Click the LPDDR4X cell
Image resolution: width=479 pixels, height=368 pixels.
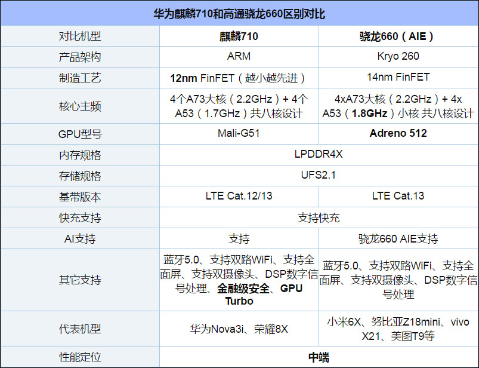point(319,154)
